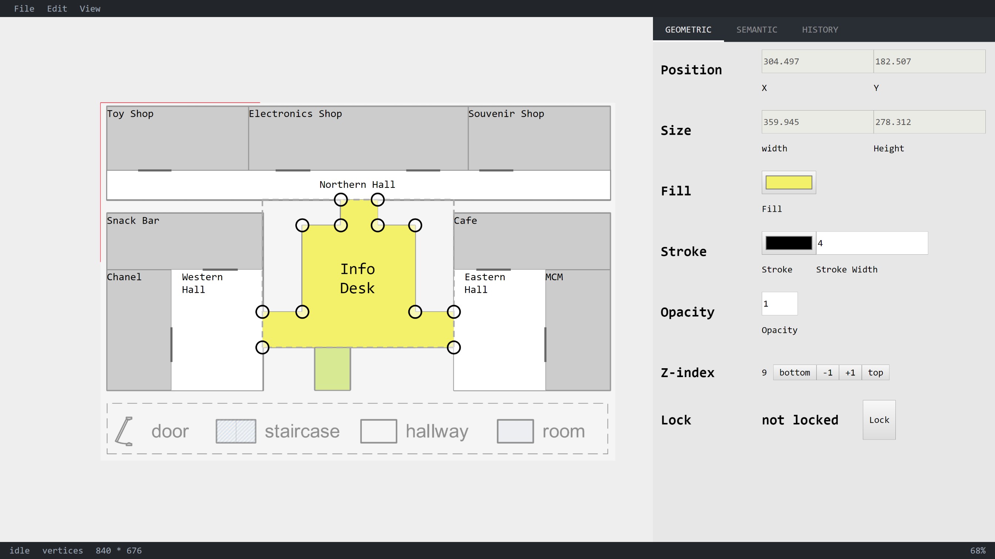Click the Opacity input field

(x=780, y=304)
